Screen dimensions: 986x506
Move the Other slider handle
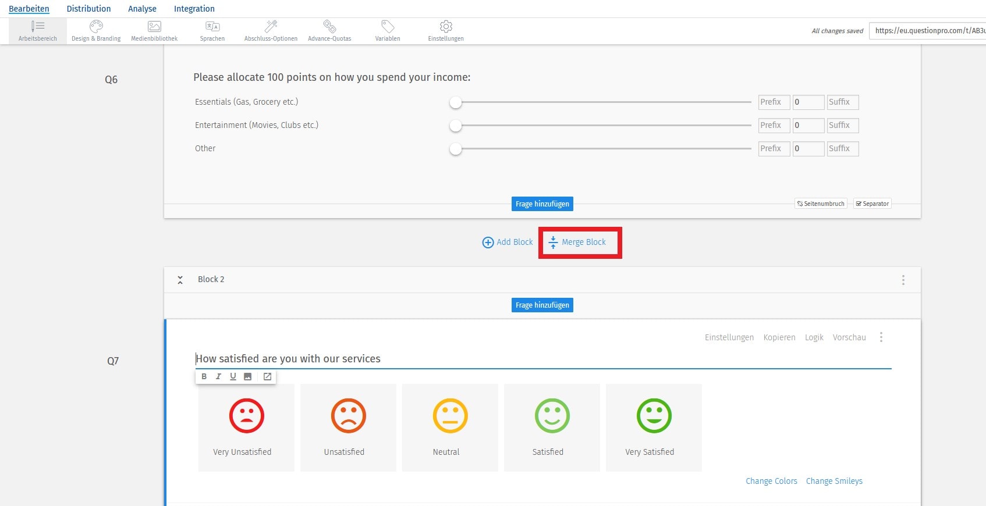(456, 149)
